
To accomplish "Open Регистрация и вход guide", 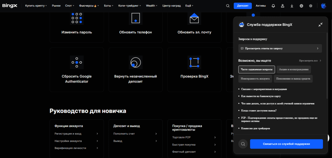I will pos(77,134).
